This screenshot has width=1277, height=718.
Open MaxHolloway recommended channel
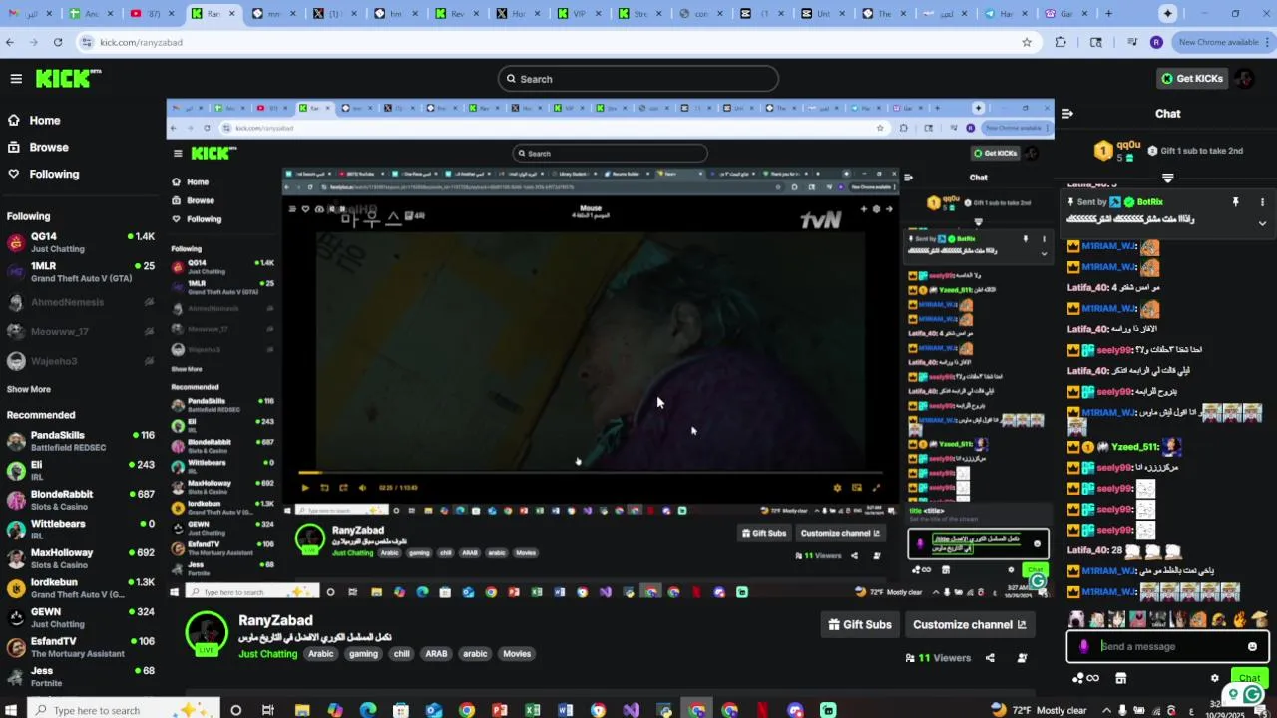(80, 558)
